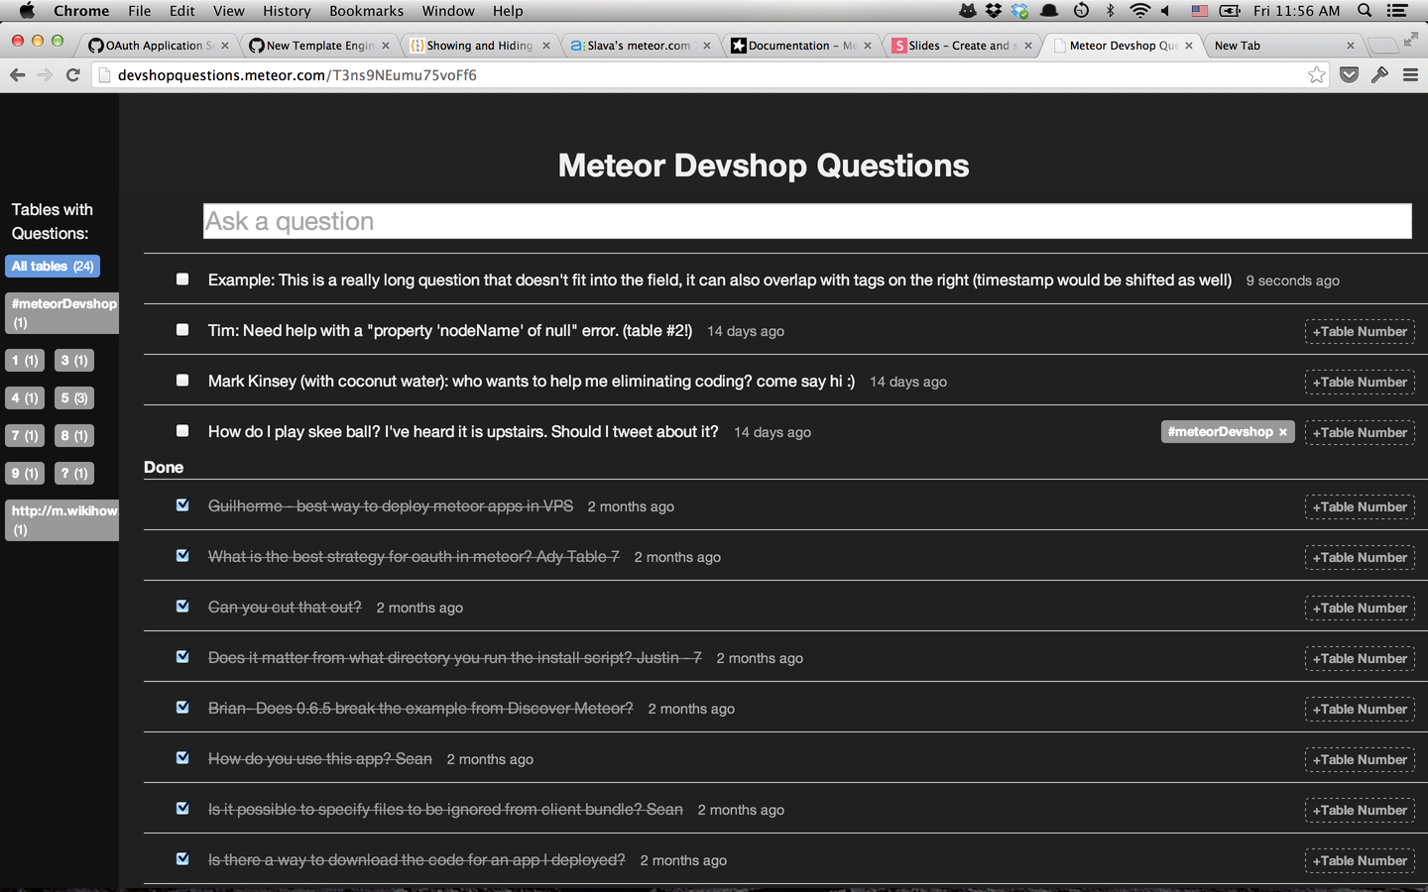Open a new tab with the tab-strip button

1381,46
